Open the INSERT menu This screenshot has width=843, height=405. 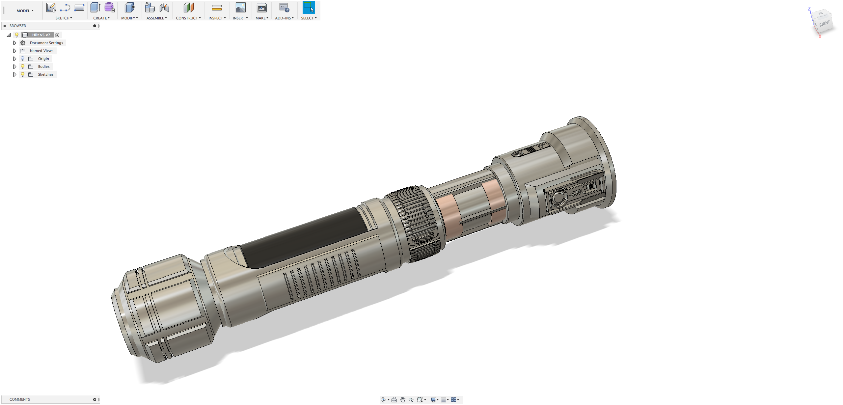coord(240,18)
